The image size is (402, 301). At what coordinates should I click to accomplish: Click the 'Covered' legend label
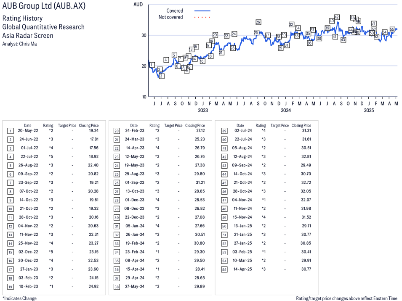[175, 11]
